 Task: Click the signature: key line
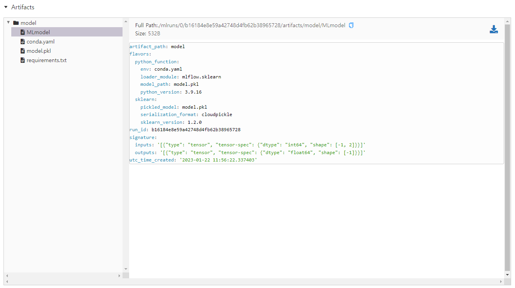pyautogui.click(x=143, y=137)
